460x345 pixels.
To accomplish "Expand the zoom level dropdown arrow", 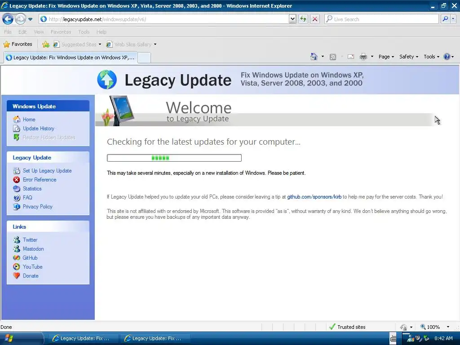I will [448, 327].
